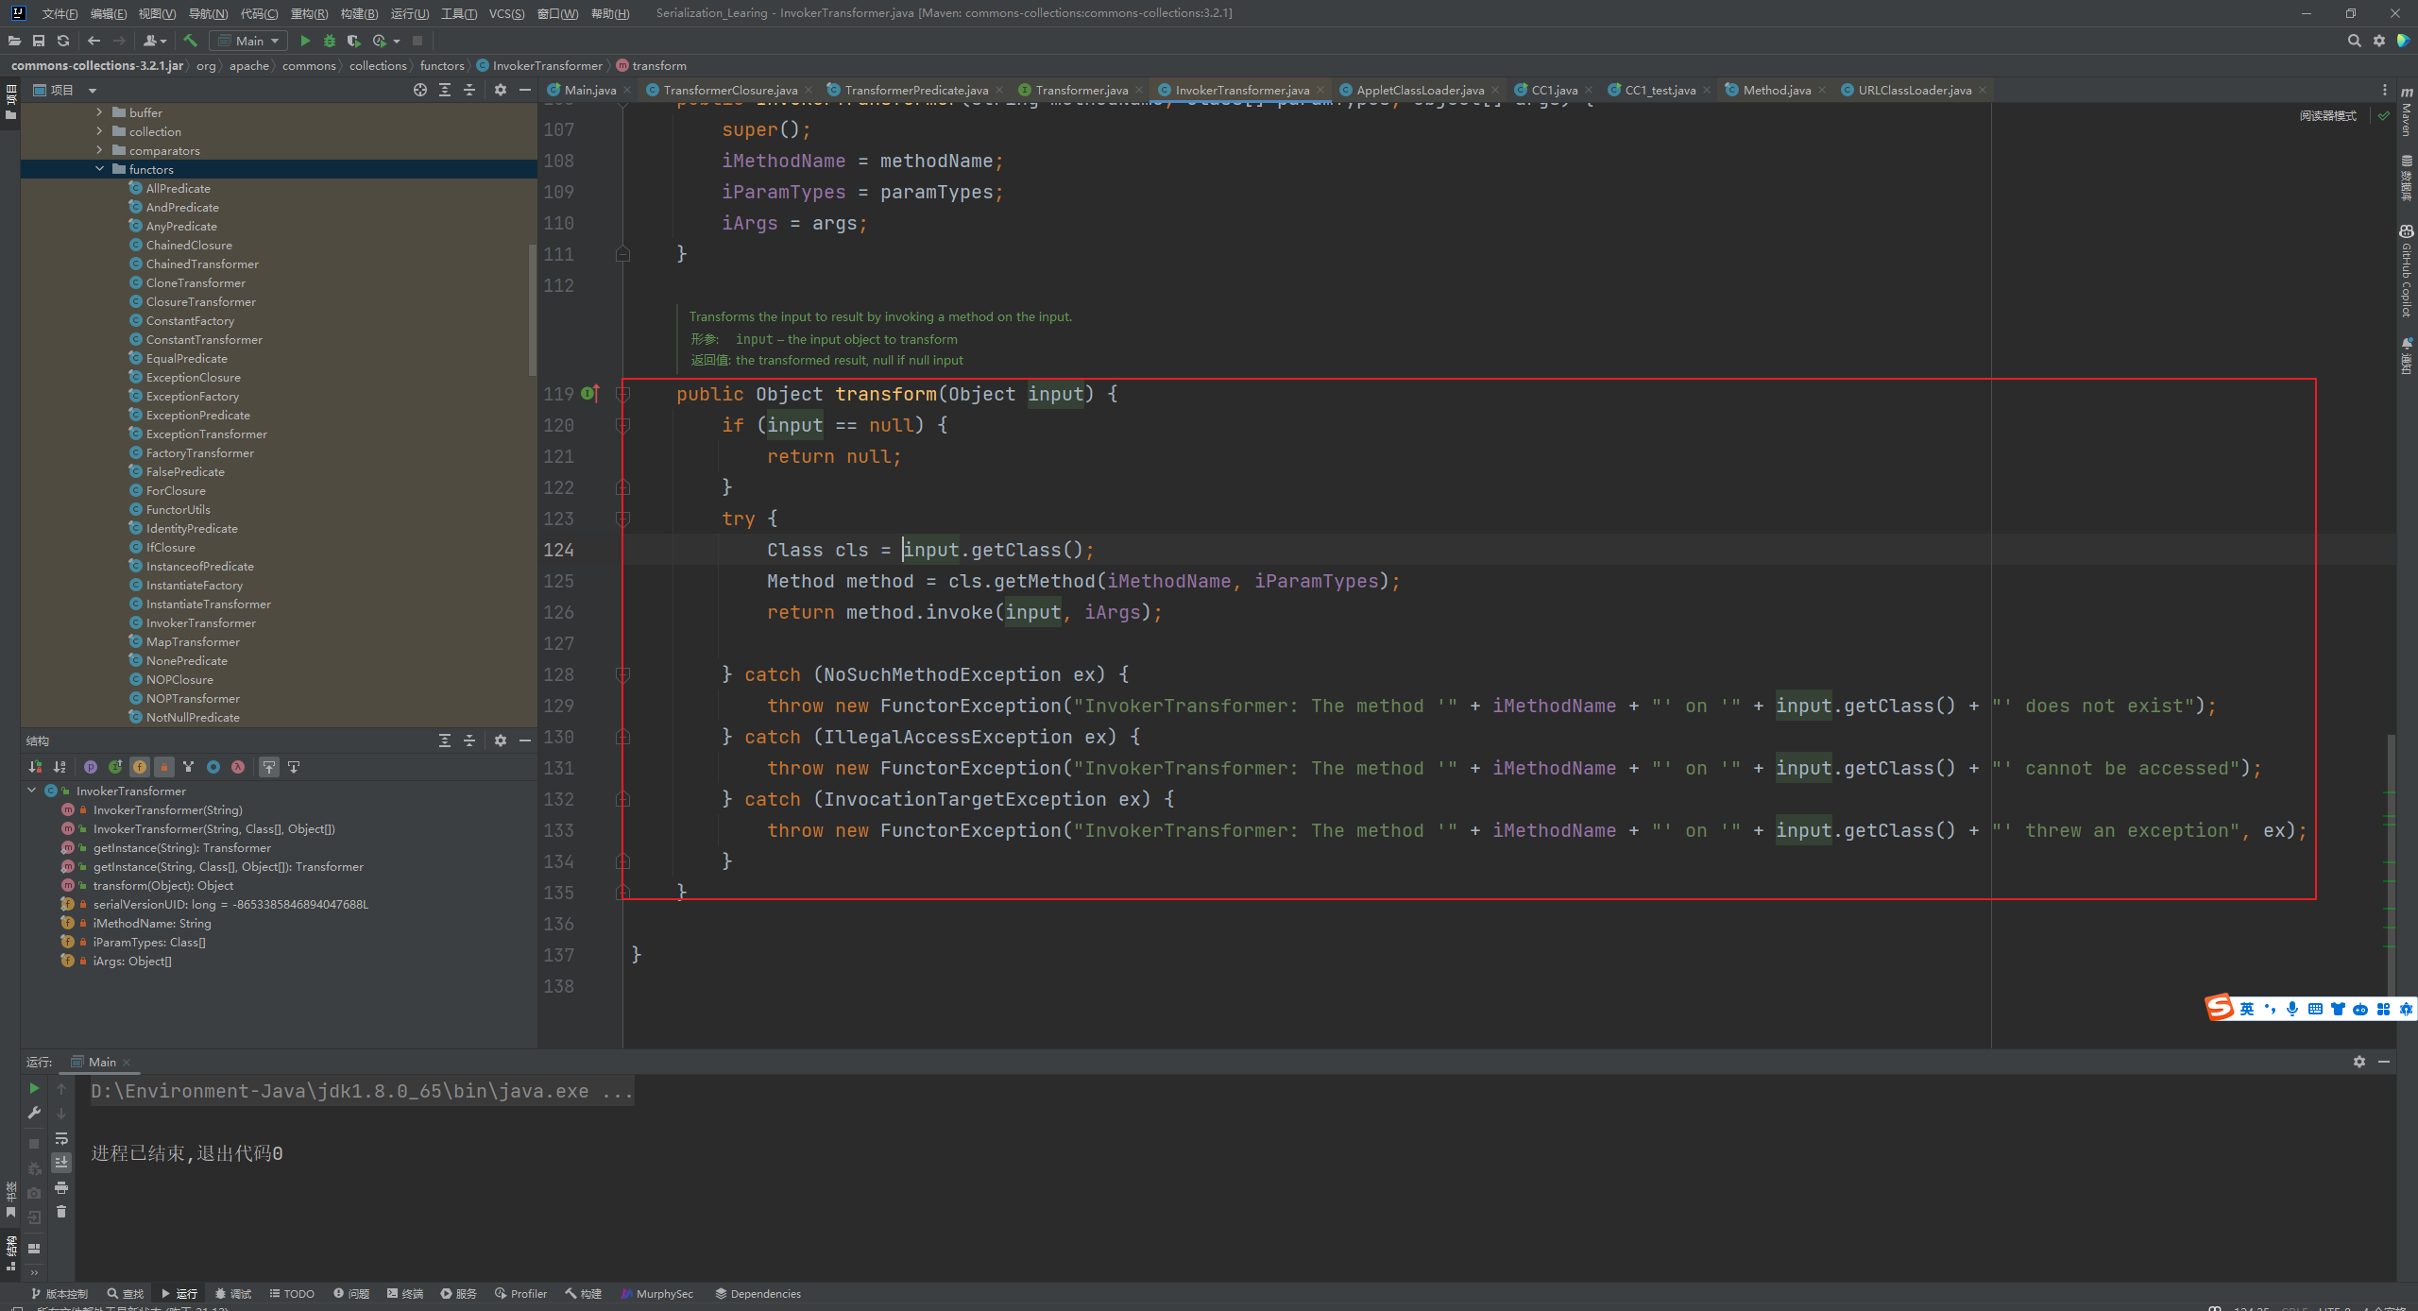This screenshot has height=1311, width=2418.
Task: Open Search Everywhere magnifier icon
Action: tap(2354, 41)
